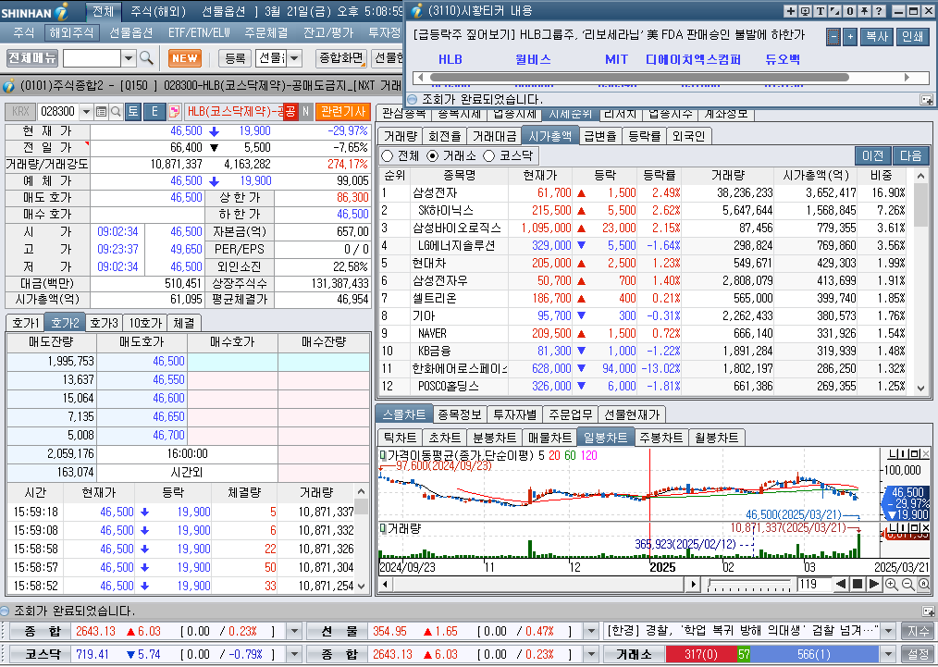
Task: Click the T font icon in ticker titlebar
Action: coord(821,11)
